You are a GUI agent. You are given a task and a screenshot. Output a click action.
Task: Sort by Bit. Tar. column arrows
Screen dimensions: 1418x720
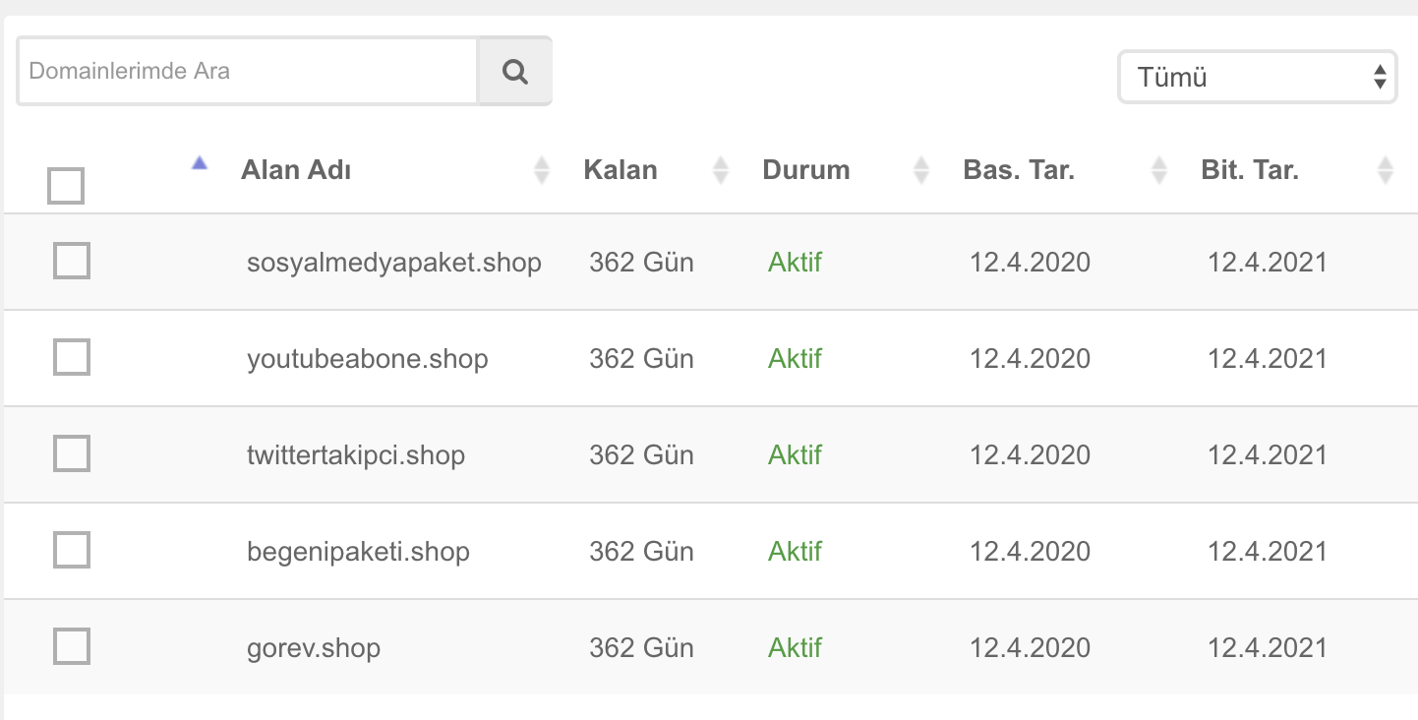click(x=1386, y=170)
